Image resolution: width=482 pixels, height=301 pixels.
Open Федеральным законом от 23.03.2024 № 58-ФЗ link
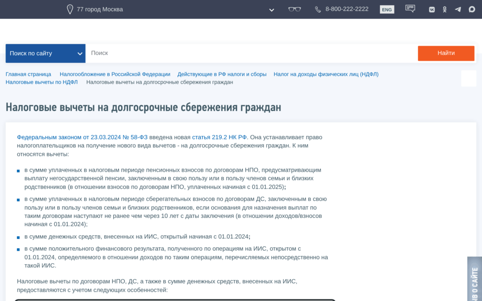coord(82,137)
